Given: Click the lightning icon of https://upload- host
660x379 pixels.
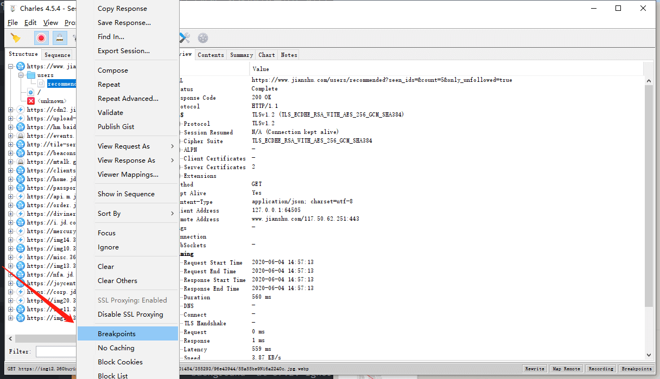Looking at the screenshot, I should pyautogui.click(x=21, y=118).
